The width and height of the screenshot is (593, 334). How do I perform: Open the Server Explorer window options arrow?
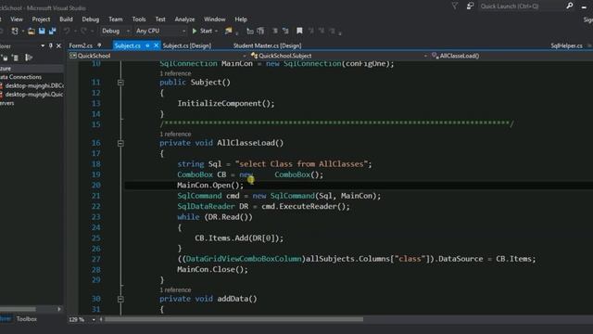pos(43,45)
